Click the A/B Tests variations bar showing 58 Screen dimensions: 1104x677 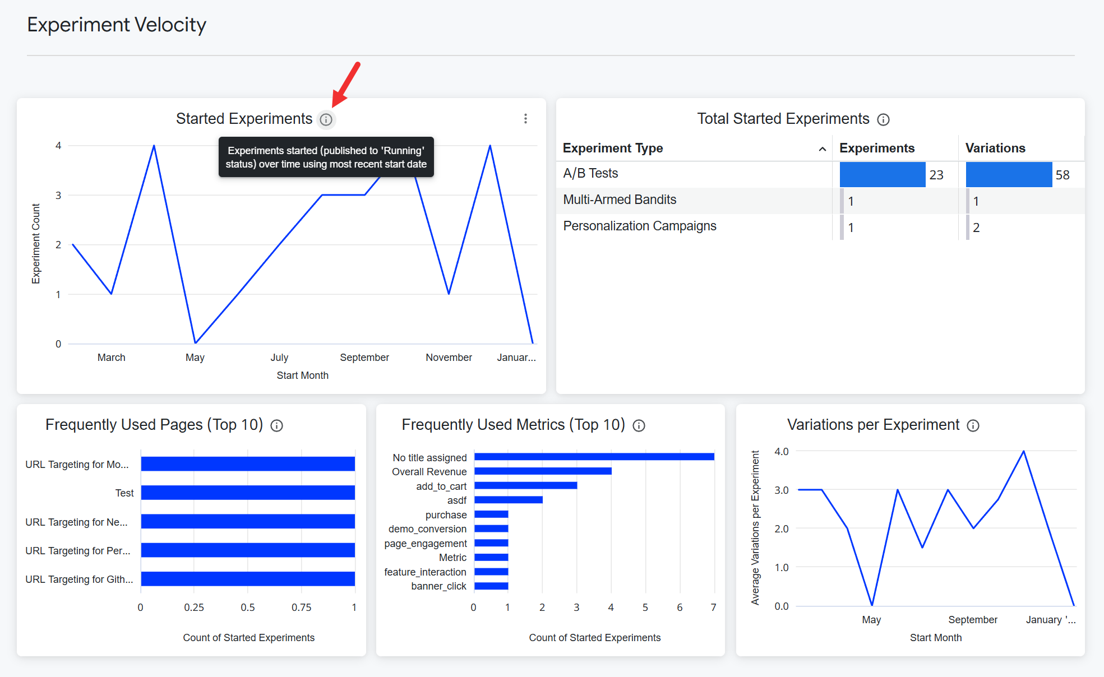click(x=1008, y=174)
